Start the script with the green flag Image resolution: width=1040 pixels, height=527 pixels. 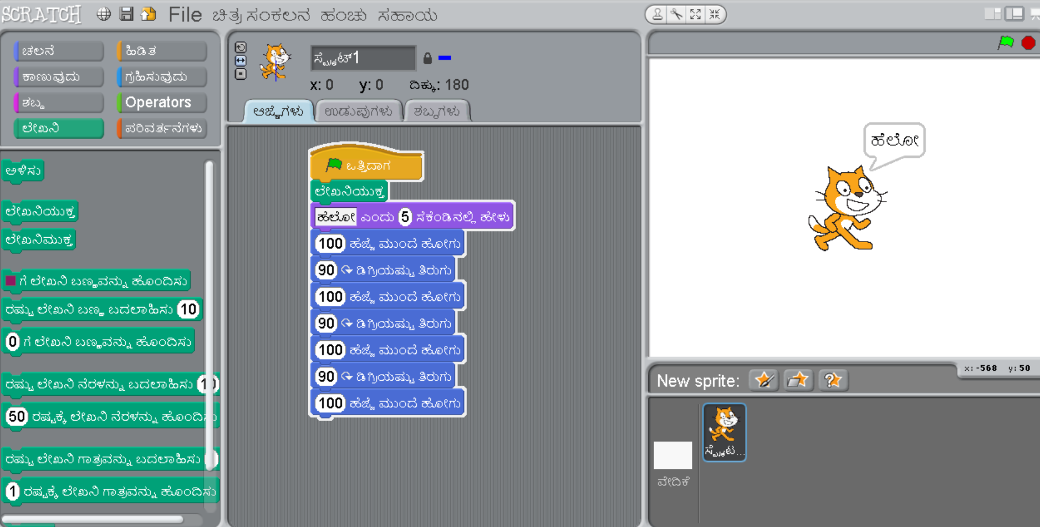[x=1005, y=43]
